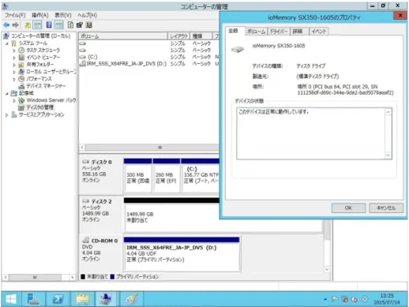
Task: Click the back arrow toolbar icon
Action: pos(6,25)
